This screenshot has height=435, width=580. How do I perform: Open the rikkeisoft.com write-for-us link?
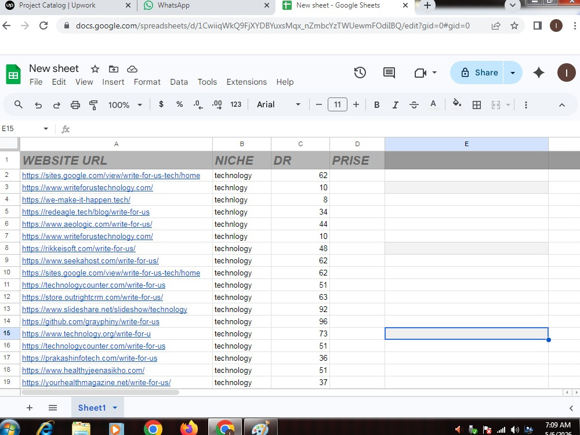(x=79, y=248)
